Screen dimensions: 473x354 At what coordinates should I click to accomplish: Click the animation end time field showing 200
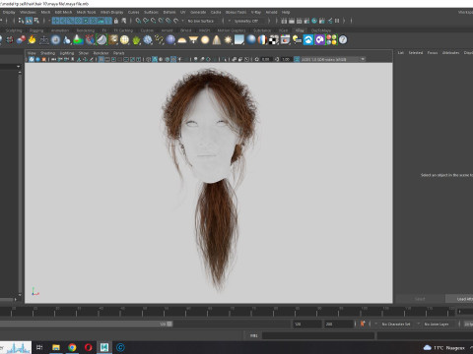click(x=339, y=324)
